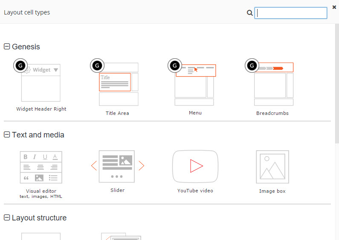Select the second Layout structure thumbnail
Viewport: 339px width, 240px height.
point(121,236)
